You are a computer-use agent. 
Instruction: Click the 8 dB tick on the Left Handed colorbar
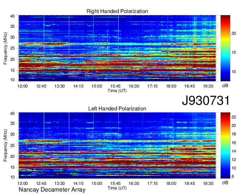(233, 176)
